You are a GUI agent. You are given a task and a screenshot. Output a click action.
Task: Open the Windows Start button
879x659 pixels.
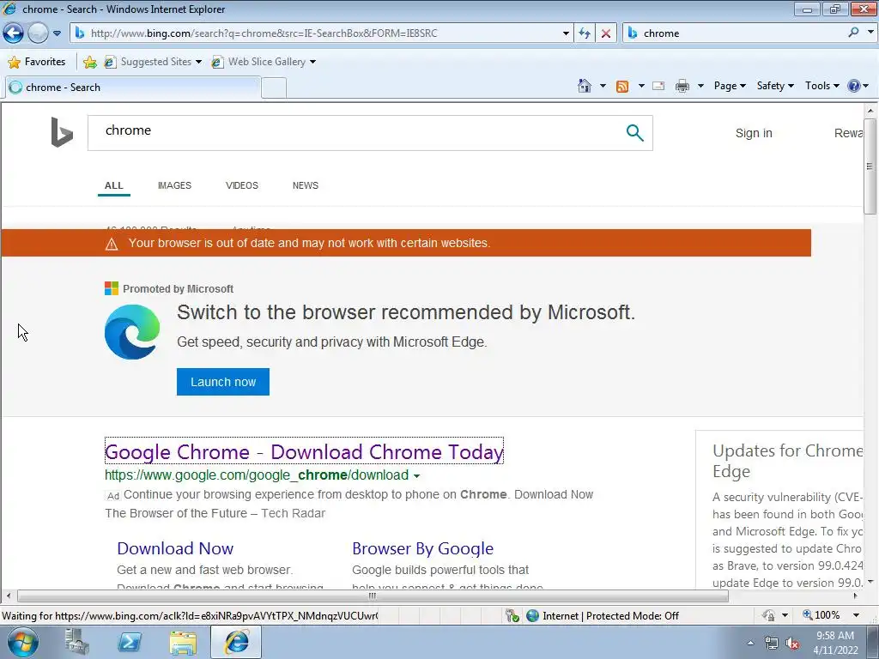point(22,642)
